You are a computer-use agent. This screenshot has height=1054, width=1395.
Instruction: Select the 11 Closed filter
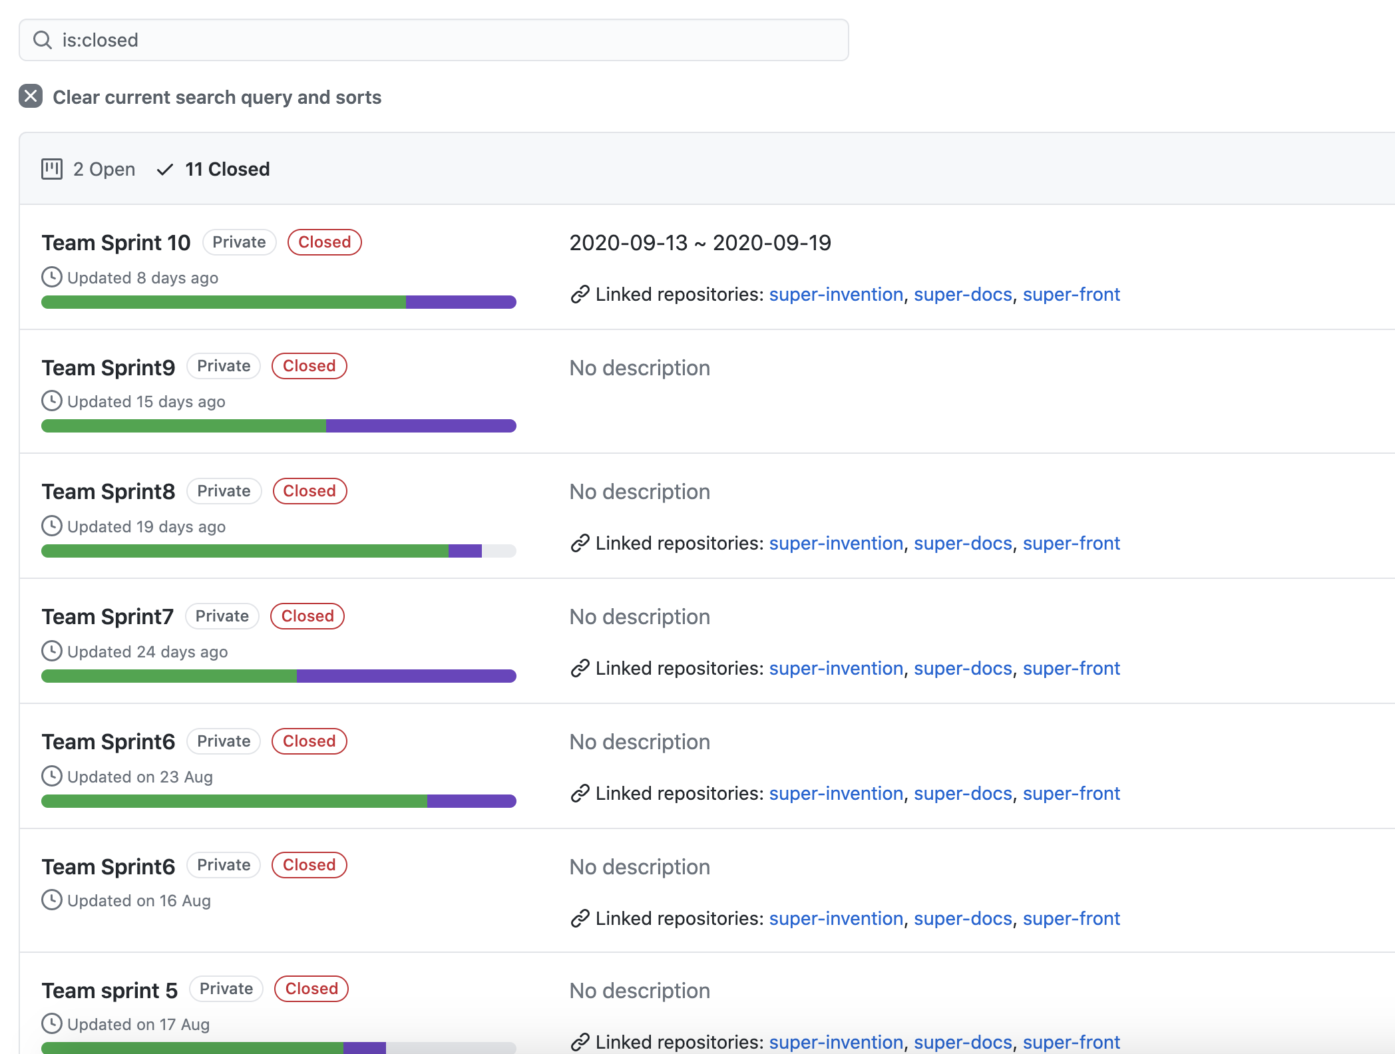click(x=226, y=169)
